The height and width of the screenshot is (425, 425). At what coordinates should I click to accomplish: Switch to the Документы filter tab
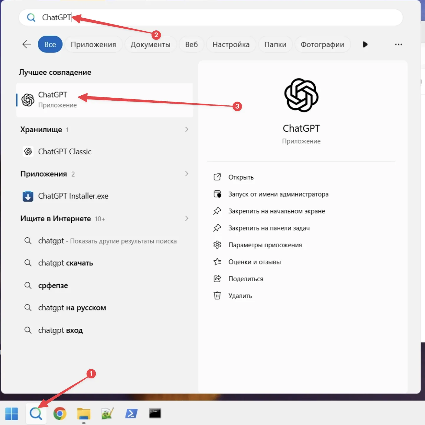(x=150, y=44)
